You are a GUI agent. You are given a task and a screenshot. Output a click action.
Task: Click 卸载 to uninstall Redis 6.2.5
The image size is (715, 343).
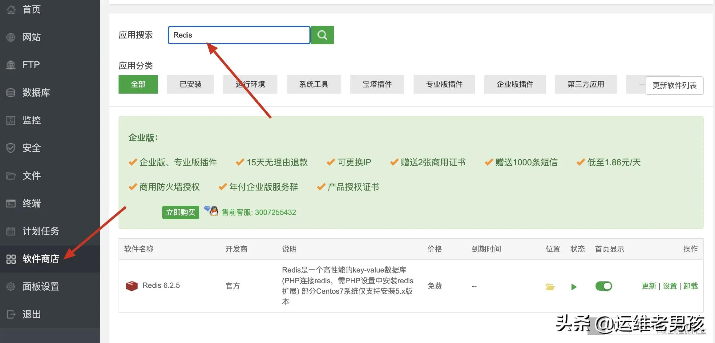tap(690, 286)
